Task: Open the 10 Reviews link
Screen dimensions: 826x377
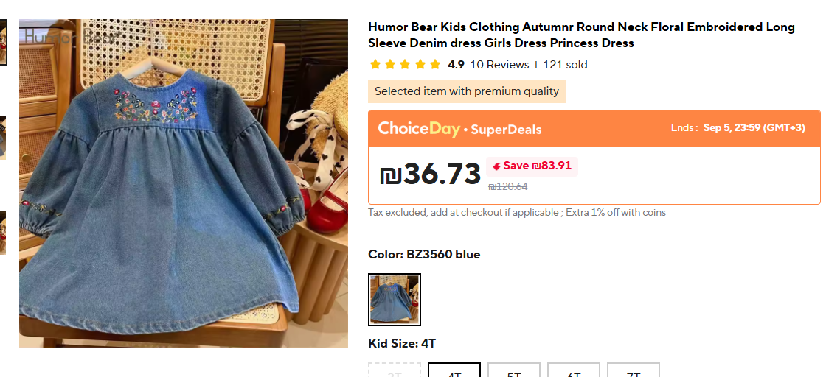Action: pyautogui.click(x=499, y=65)
